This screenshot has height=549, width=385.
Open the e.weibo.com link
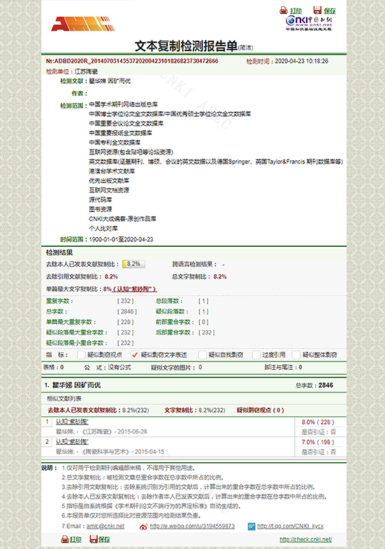coord(192,526)
